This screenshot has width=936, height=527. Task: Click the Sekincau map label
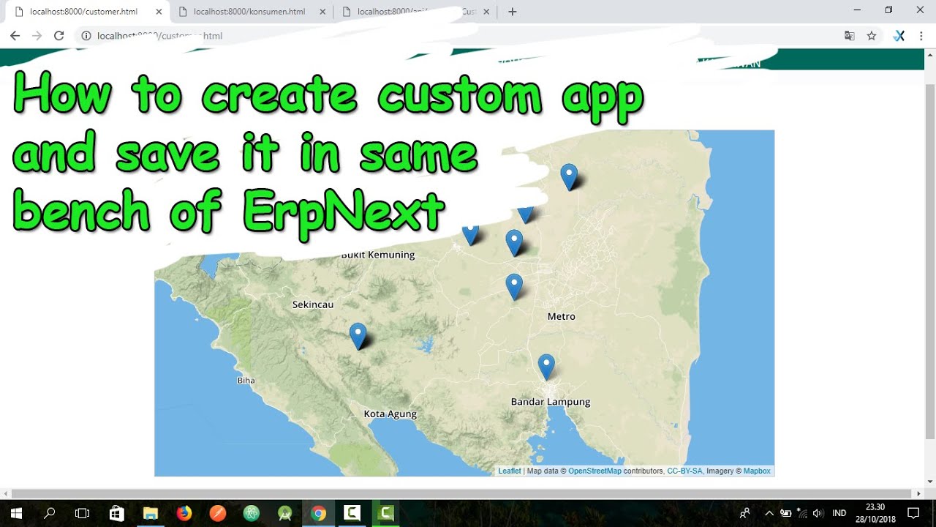point(313,304)
